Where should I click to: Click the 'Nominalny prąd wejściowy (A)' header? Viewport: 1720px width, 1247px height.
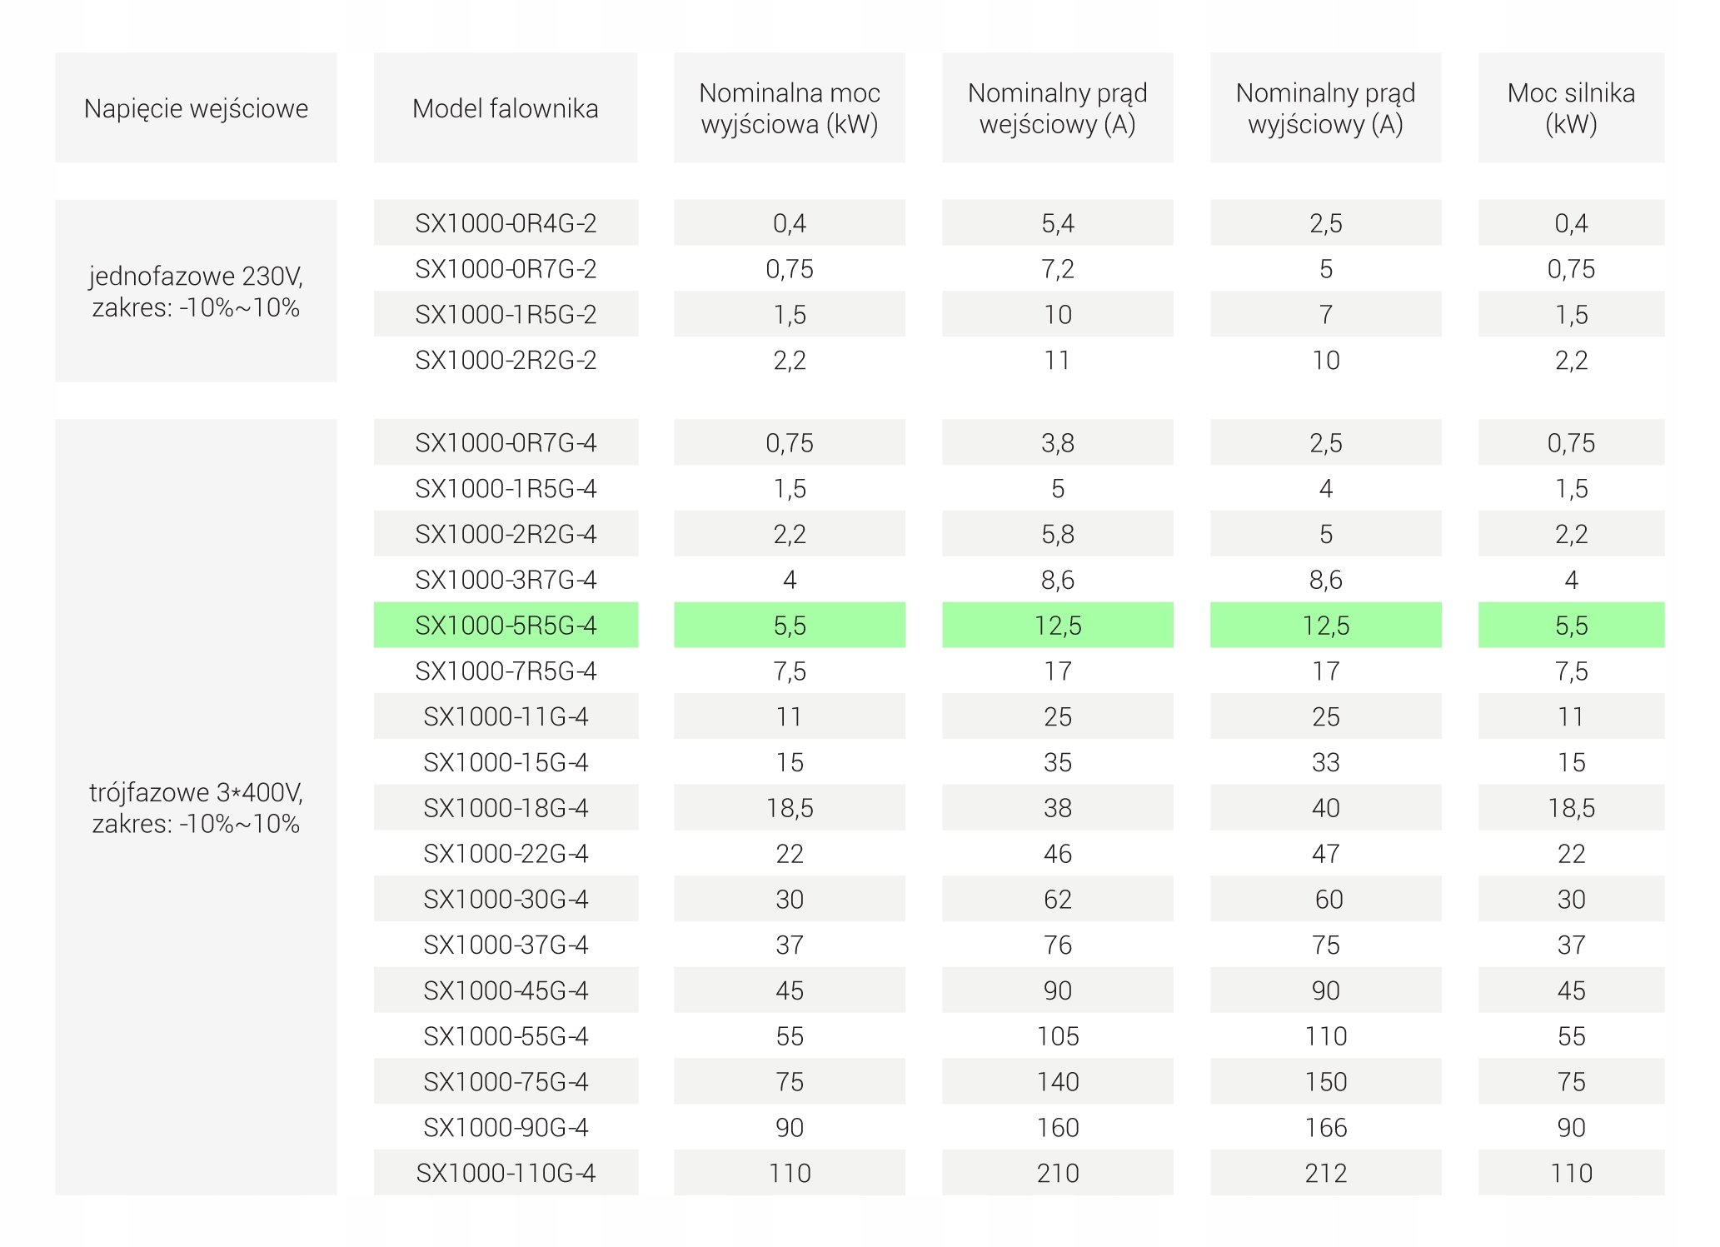point(1057,108)
